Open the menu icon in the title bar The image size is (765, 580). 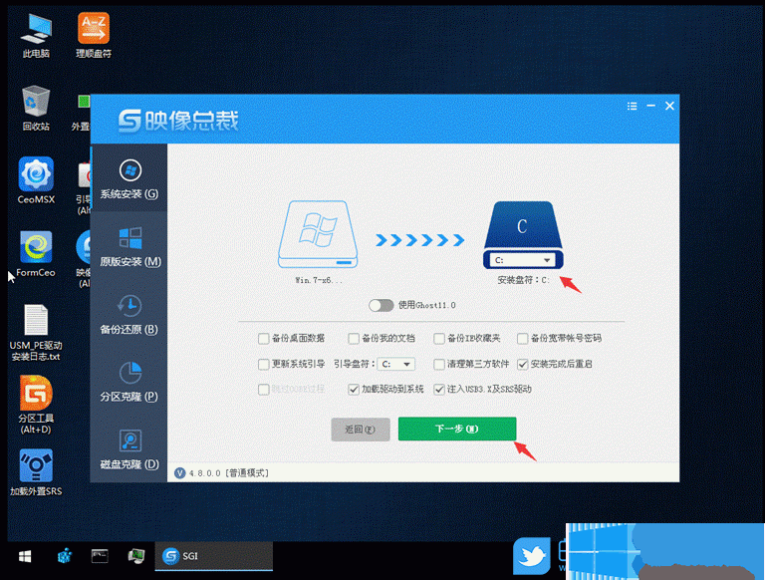point(633,106)
